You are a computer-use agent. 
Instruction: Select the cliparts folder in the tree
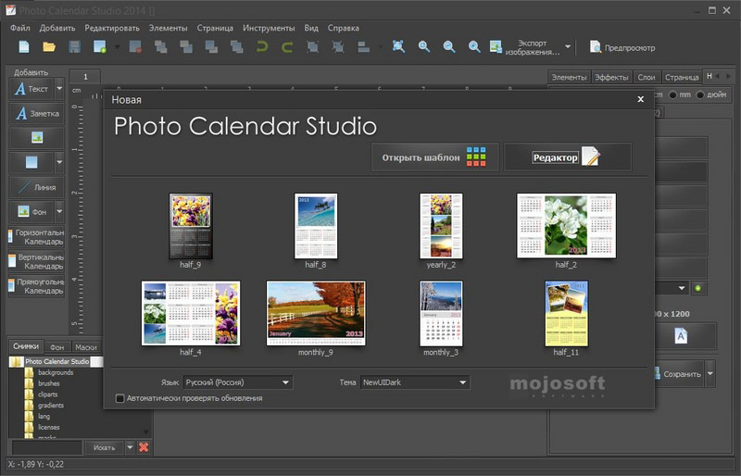(x=48, y=395)
